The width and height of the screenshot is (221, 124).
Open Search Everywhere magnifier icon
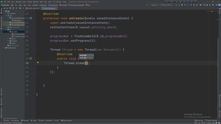tap(217, 5)
